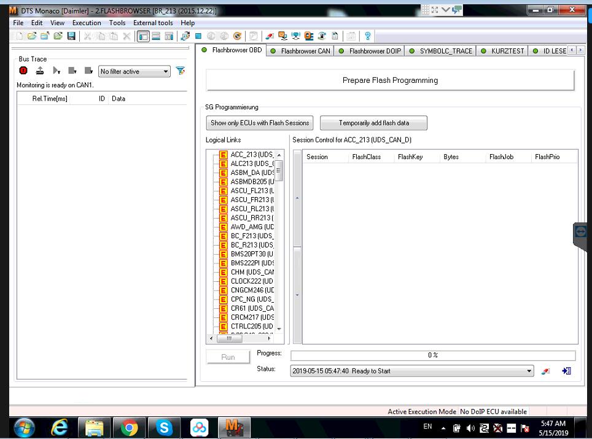
Task: Open the Help menu
Action: 188,23
